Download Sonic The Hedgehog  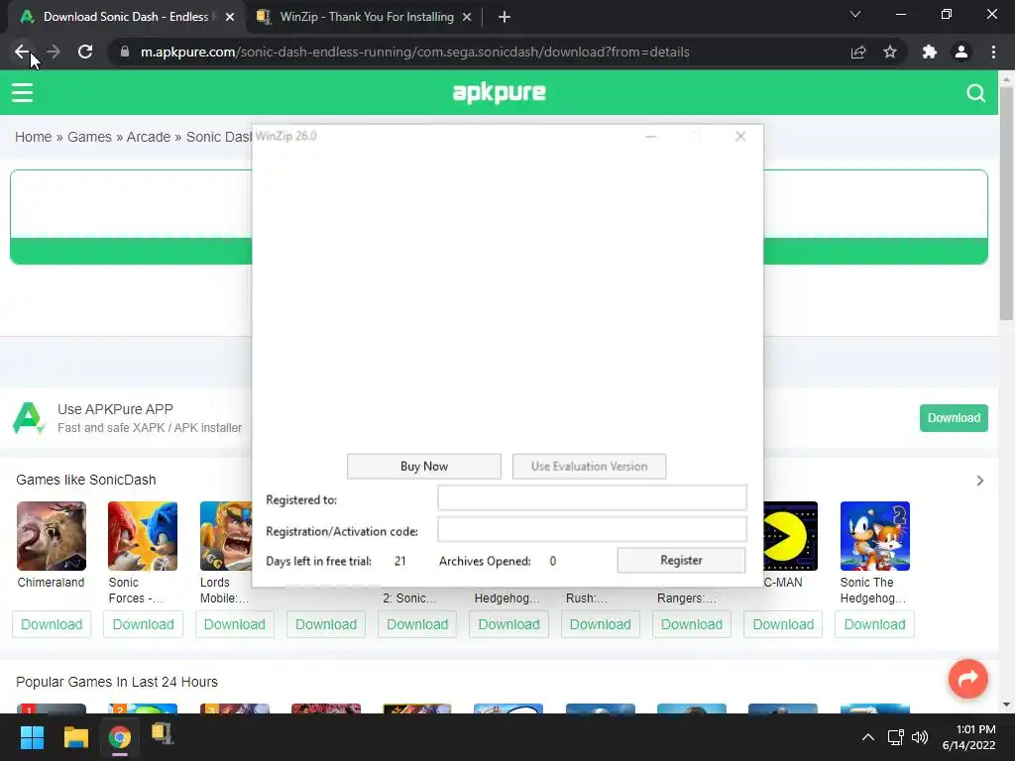[x=874, y=624]
